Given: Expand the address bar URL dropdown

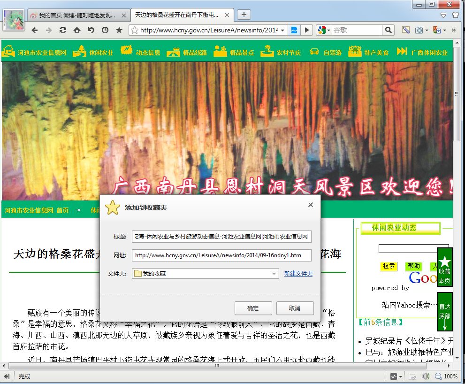Looking at the screenshot, I should click(282, 30).
